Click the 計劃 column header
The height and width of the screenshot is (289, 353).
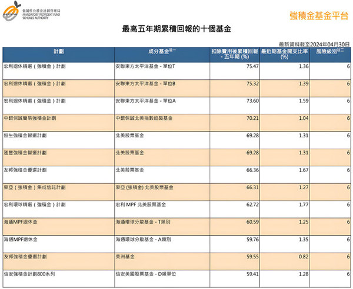point(58,52)
